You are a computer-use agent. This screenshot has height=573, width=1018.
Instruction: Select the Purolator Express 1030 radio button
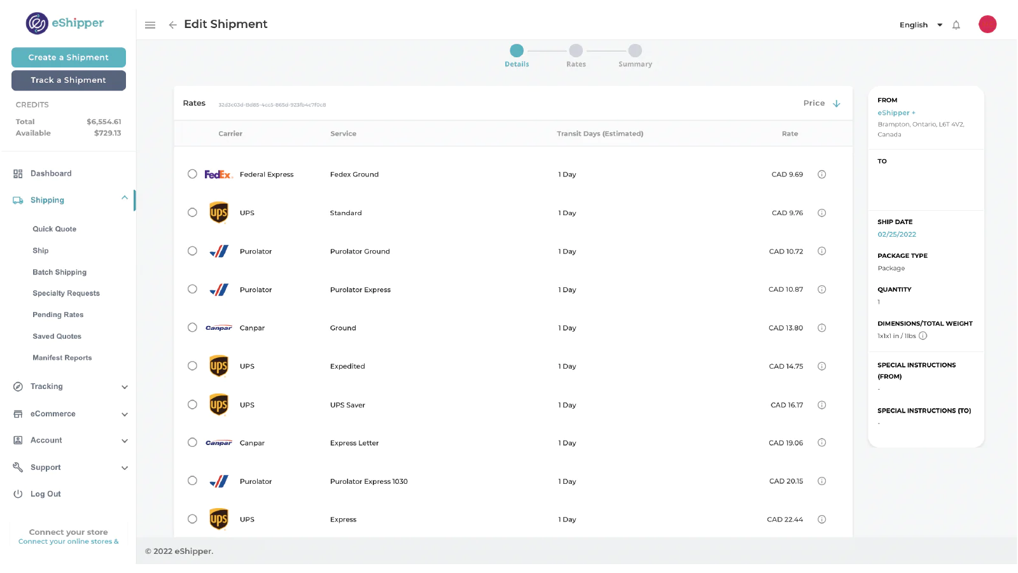coord(192,481)
